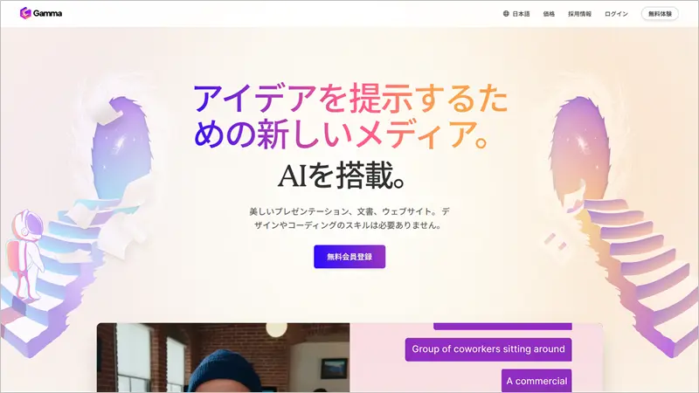Image resolution: width=699 pixels, height=393 pixels.
Task: Open the 価格 pricing page
Action: point(549,14)
